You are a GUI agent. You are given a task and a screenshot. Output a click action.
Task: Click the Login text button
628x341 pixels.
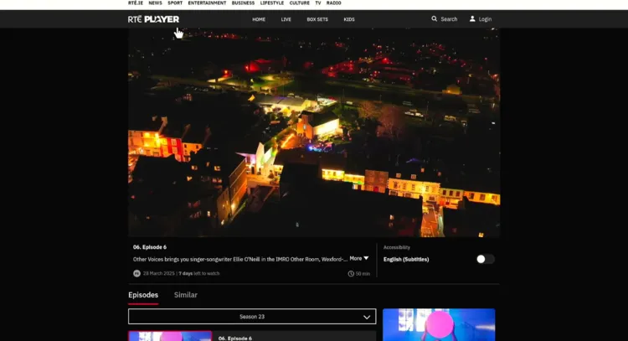(x=485, y=19)
